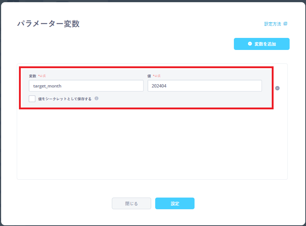This screenshot has height=226, width=306.
Task: Focus the 値 field containing 202404
Action: 204,86
